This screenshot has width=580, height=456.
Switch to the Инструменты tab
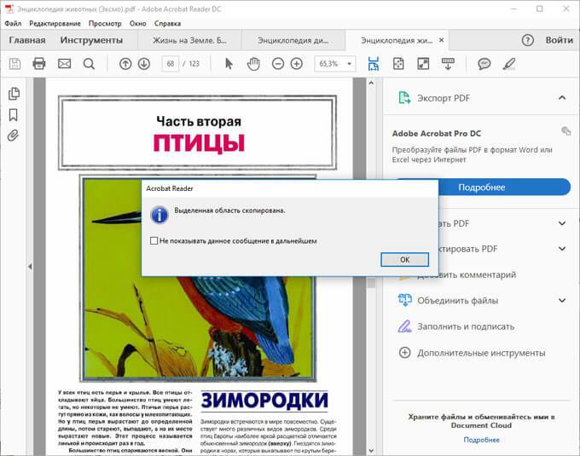pos(91,40)
